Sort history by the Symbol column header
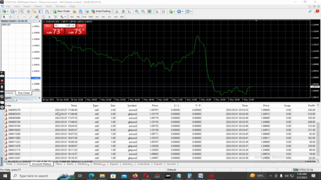321x180 pixels. [x=131, y=105]
